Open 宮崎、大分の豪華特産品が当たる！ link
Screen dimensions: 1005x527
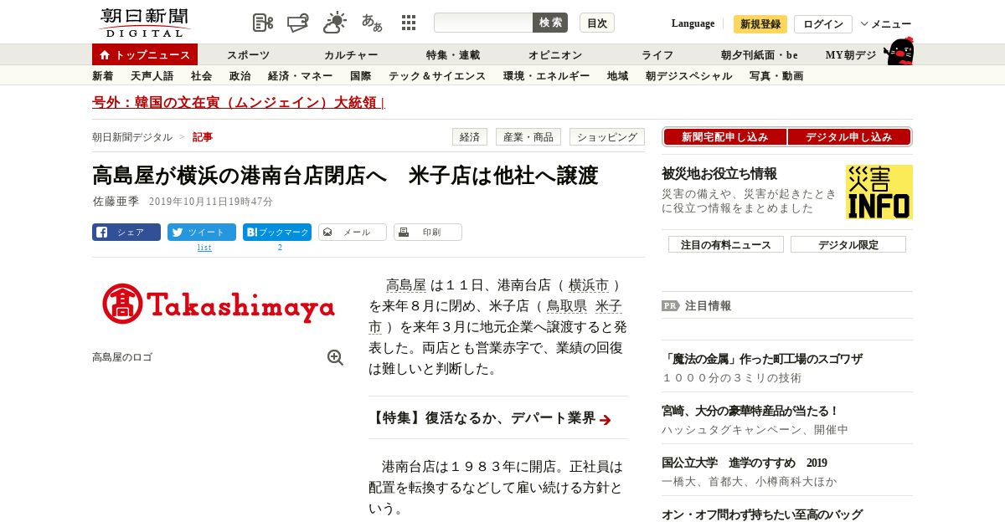(x=750, y=411)
